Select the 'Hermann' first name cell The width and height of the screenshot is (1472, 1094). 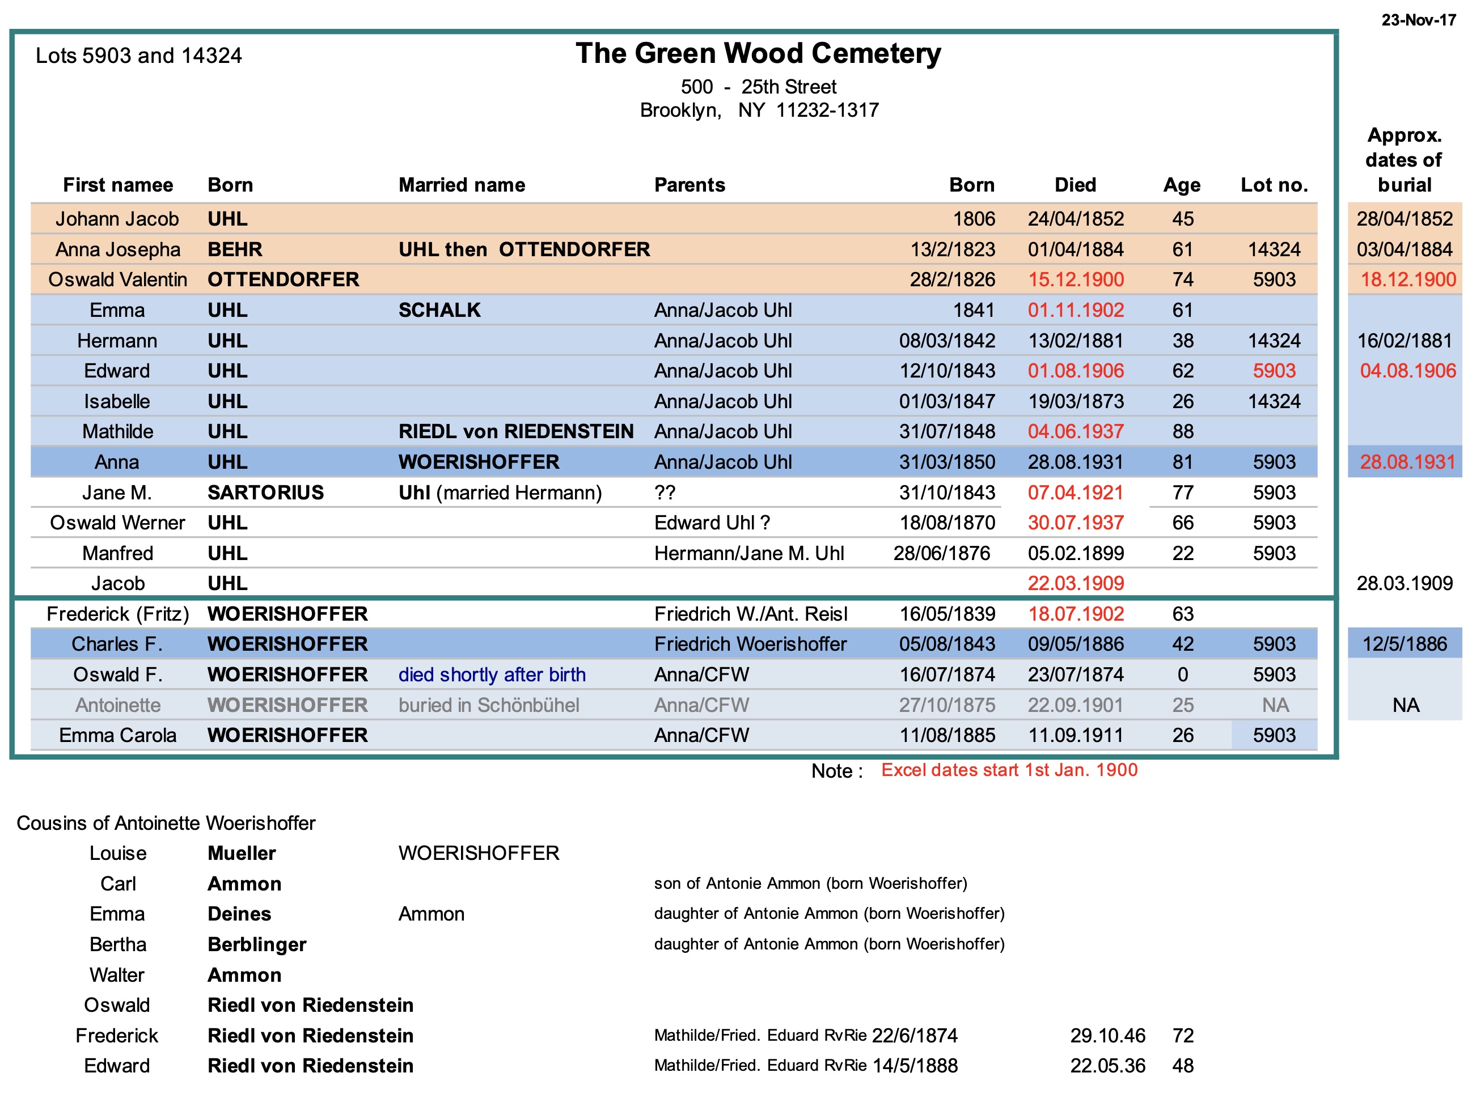(117, 340)
